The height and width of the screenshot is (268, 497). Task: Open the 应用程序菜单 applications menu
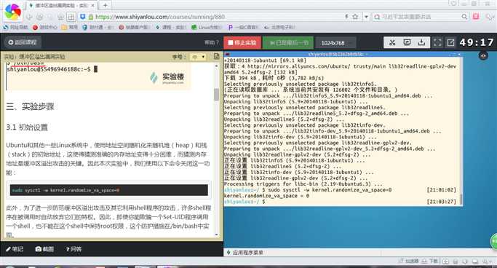click(244, 253)
